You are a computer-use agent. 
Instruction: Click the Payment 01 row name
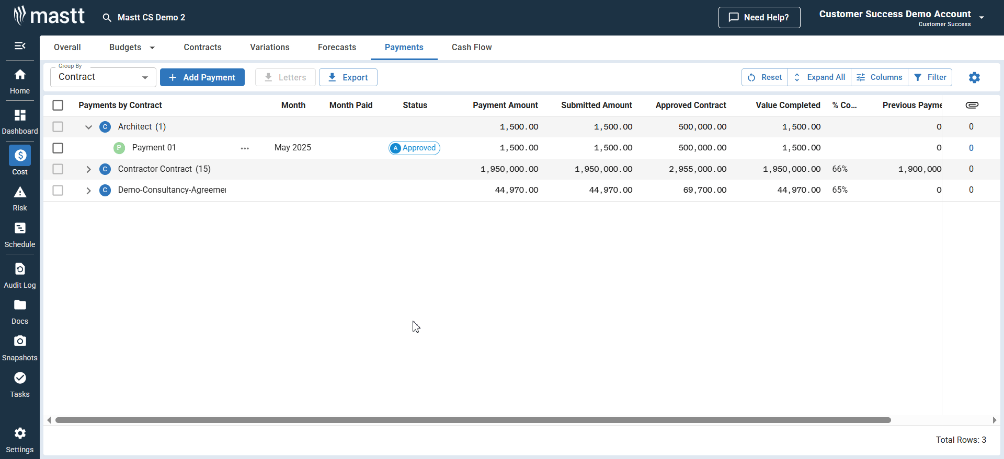(x=154, y=148)
